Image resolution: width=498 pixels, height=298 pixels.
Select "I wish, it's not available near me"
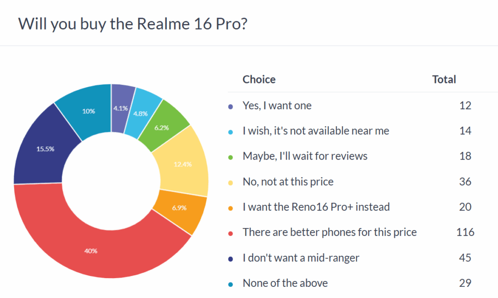[x=316, y=131]
